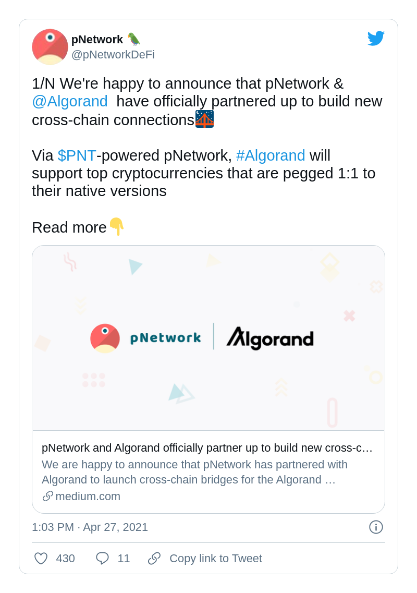417x593 pixels.
Task: Click the link icon beside medium.com
Action: (x=47, y=496)
